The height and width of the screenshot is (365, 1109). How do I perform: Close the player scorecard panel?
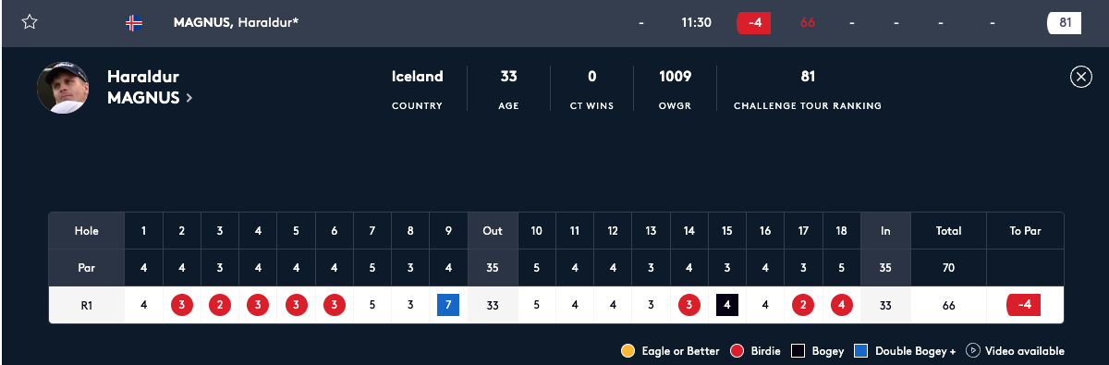[1080, 77]
